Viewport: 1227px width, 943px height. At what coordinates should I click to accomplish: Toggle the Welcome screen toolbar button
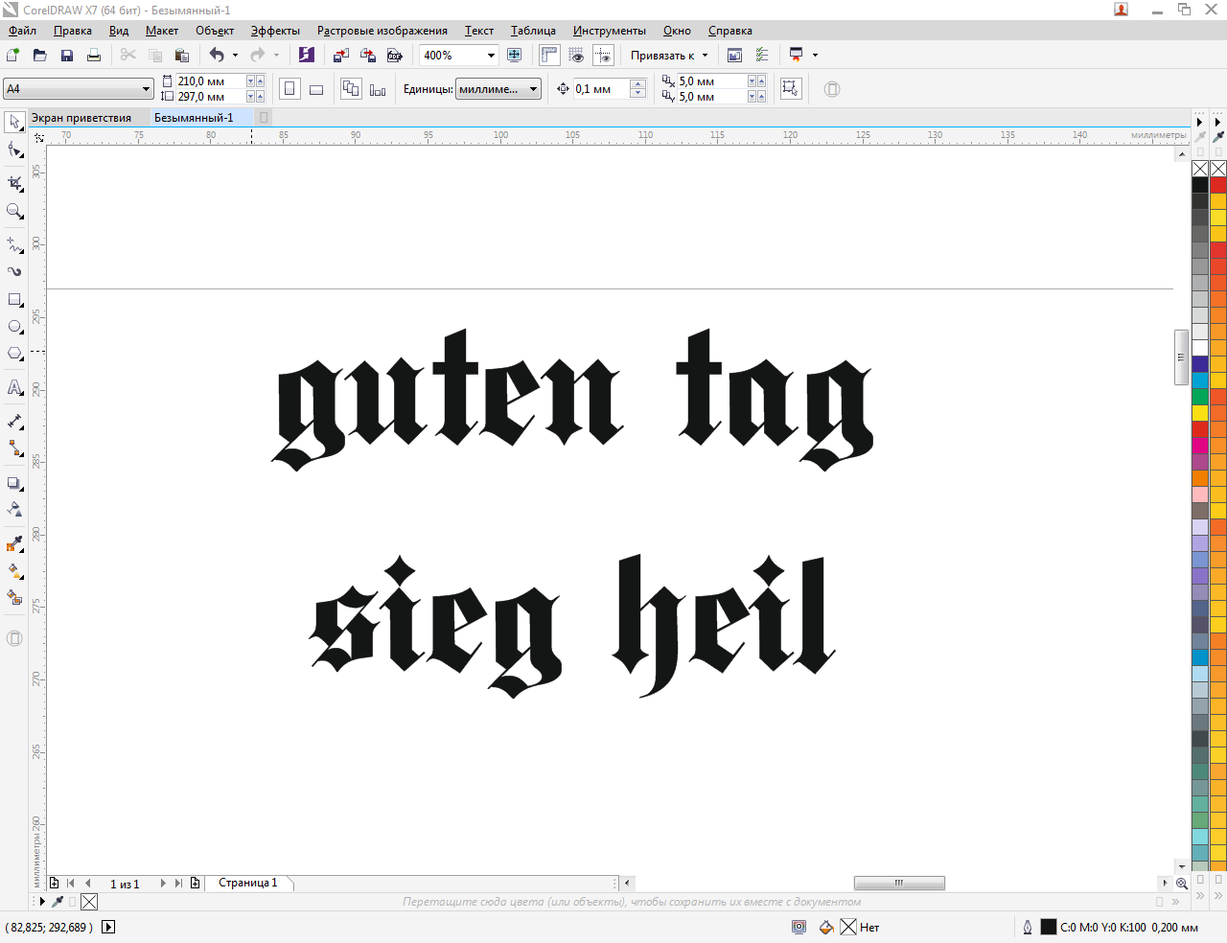click(735, 56)
